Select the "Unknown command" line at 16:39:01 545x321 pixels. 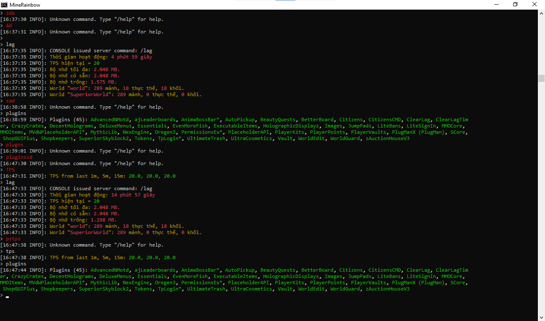coord(82,151)
